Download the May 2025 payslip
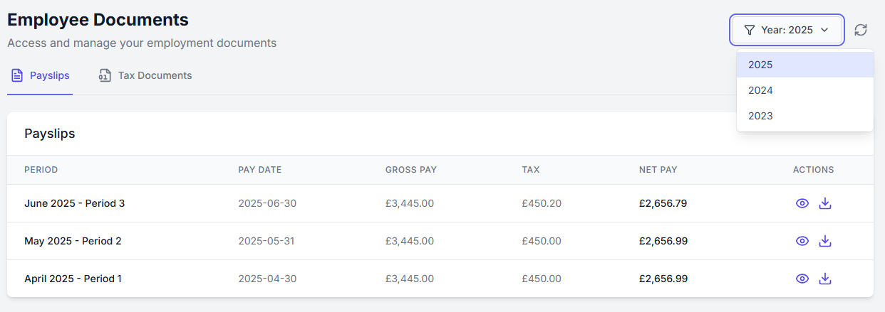Viewport: 885px width, 312px height. (825, 241)
